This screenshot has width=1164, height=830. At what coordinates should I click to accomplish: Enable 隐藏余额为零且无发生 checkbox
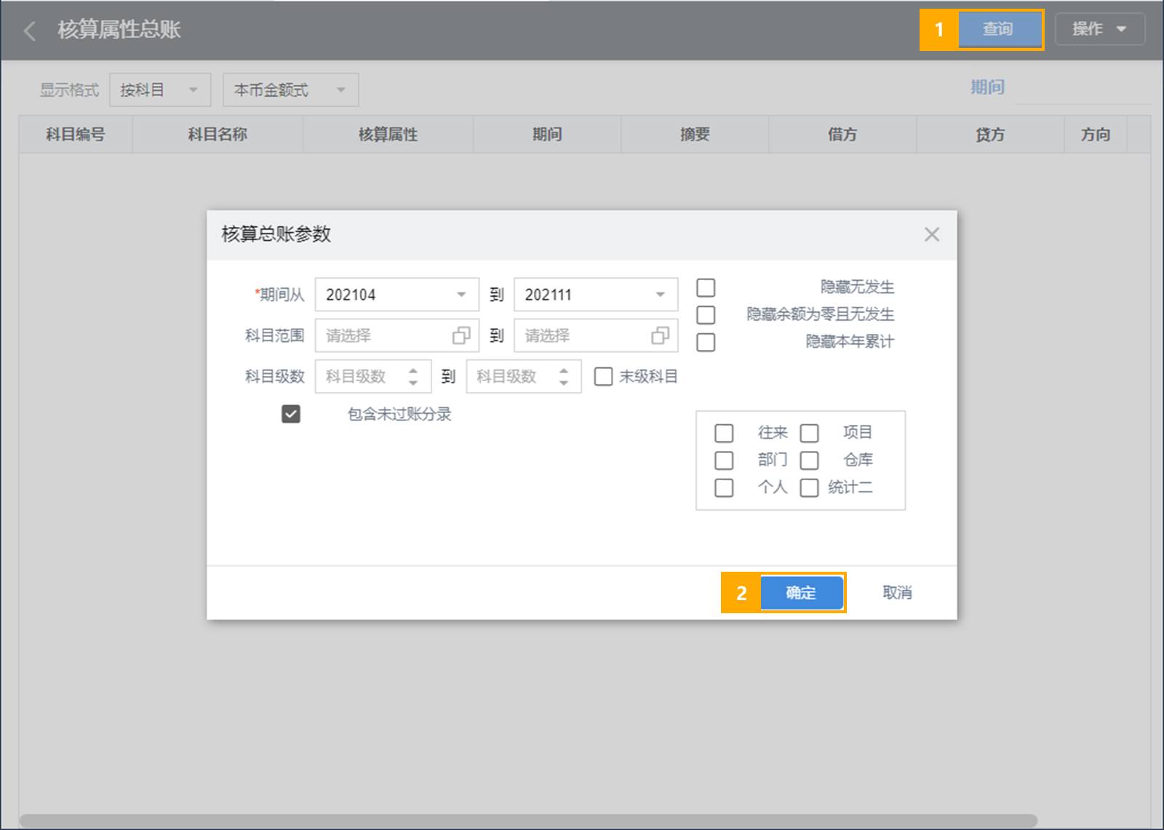point(706,315)
